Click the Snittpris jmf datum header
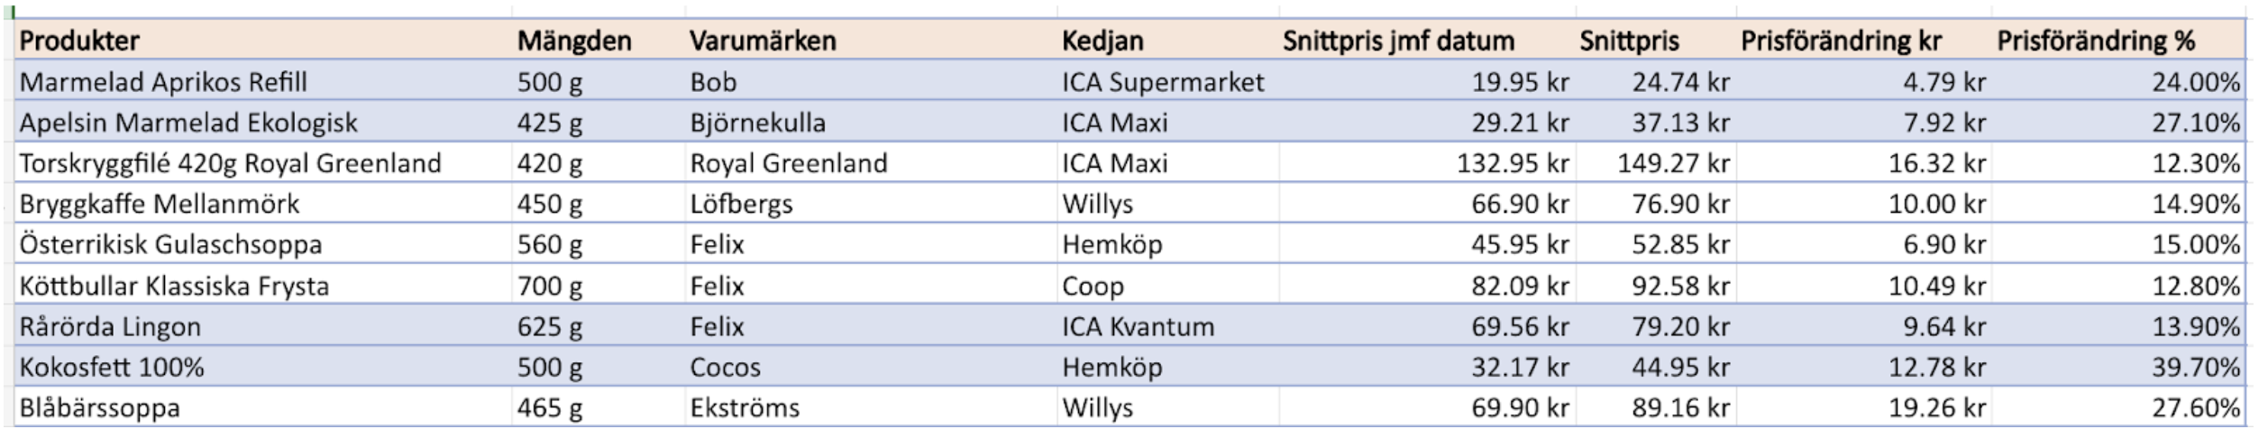This screenshot has height=438, width=2259. click(x=1398, y=41)
